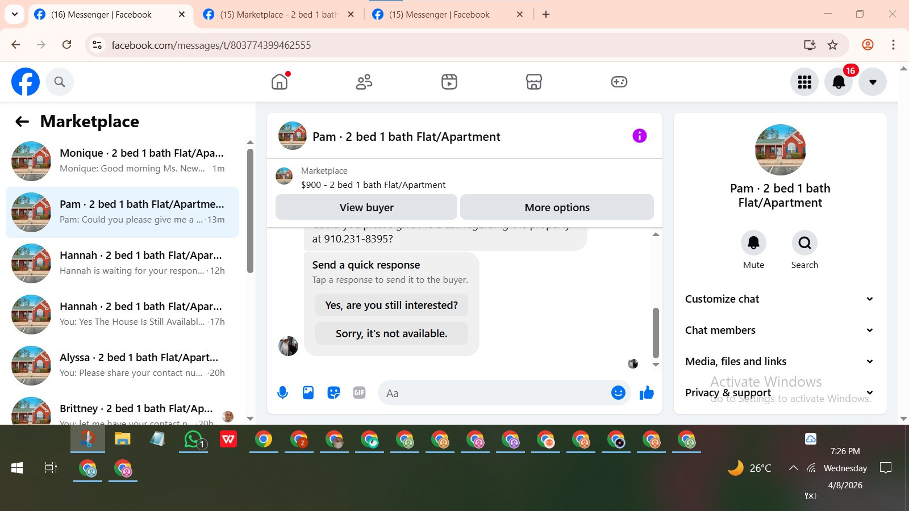The width and height of the screenshot is (909, 511).
Task: Open Alyssa conversation in list
Action: coord(122,366)
